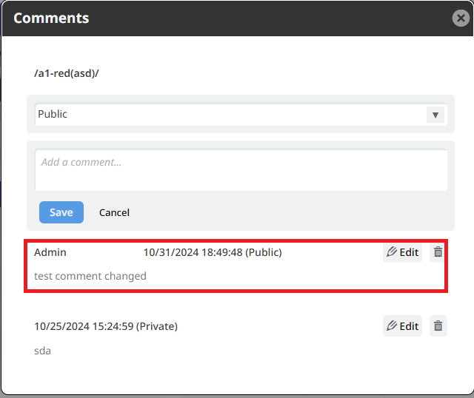Focus the Add a comment text area

[241, 170]
